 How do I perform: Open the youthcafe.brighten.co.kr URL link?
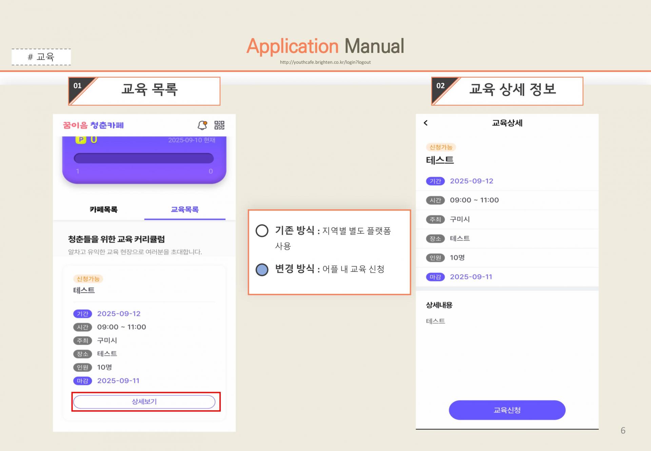pos(325,62)
